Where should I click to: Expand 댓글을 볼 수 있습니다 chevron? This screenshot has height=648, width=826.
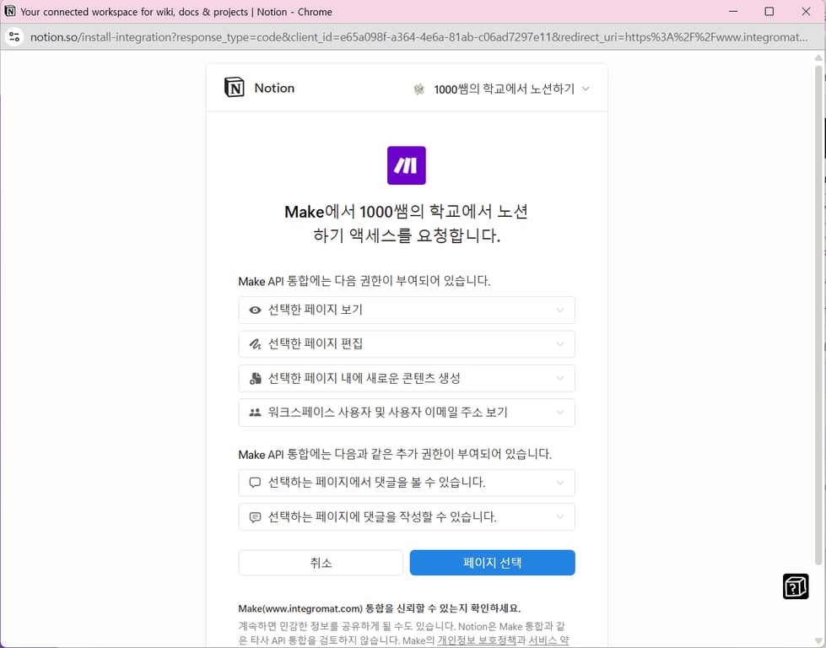pyautogui.click(x=560, y=483)
